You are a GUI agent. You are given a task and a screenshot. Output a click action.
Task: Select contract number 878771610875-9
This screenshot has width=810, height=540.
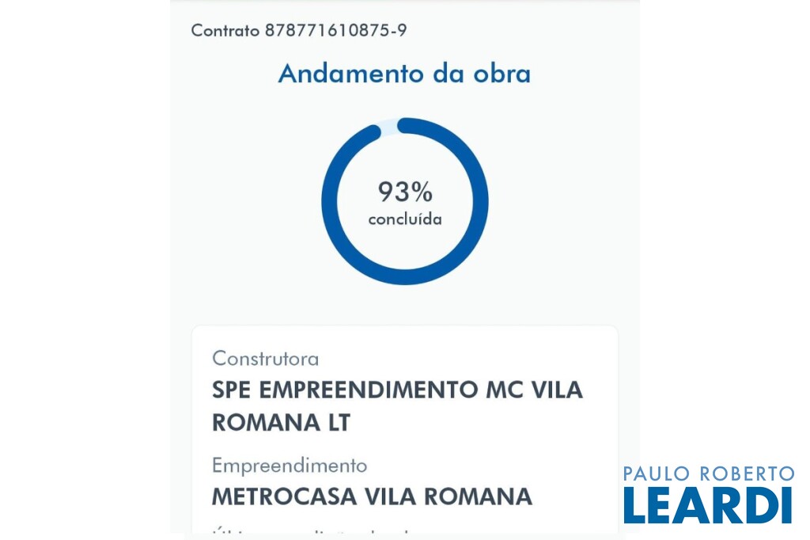coord(336,31)
